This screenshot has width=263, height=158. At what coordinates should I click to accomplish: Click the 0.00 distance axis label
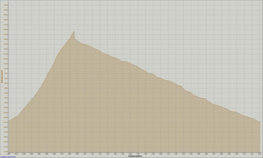9,153
